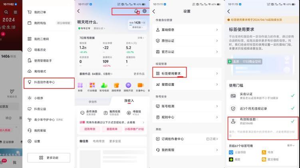This screenshot has width=300, height=168.
Task: Open 基础信息 row chevron
Action: 217,30
